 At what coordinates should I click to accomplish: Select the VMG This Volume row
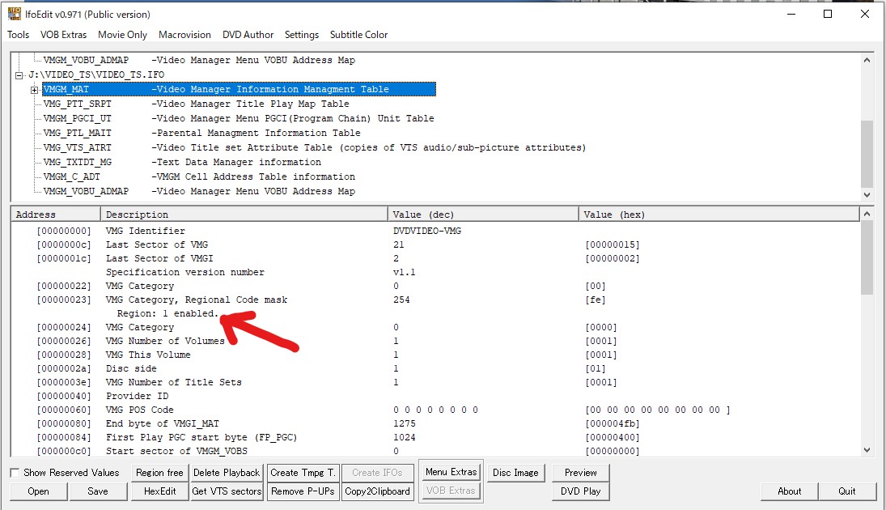[435, 355]
